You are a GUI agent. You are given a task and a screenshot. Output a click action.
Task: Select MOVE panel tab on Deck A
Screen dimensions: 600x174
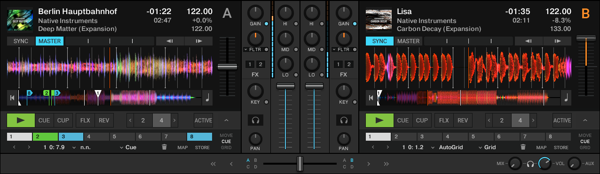(x=226, y=136)
